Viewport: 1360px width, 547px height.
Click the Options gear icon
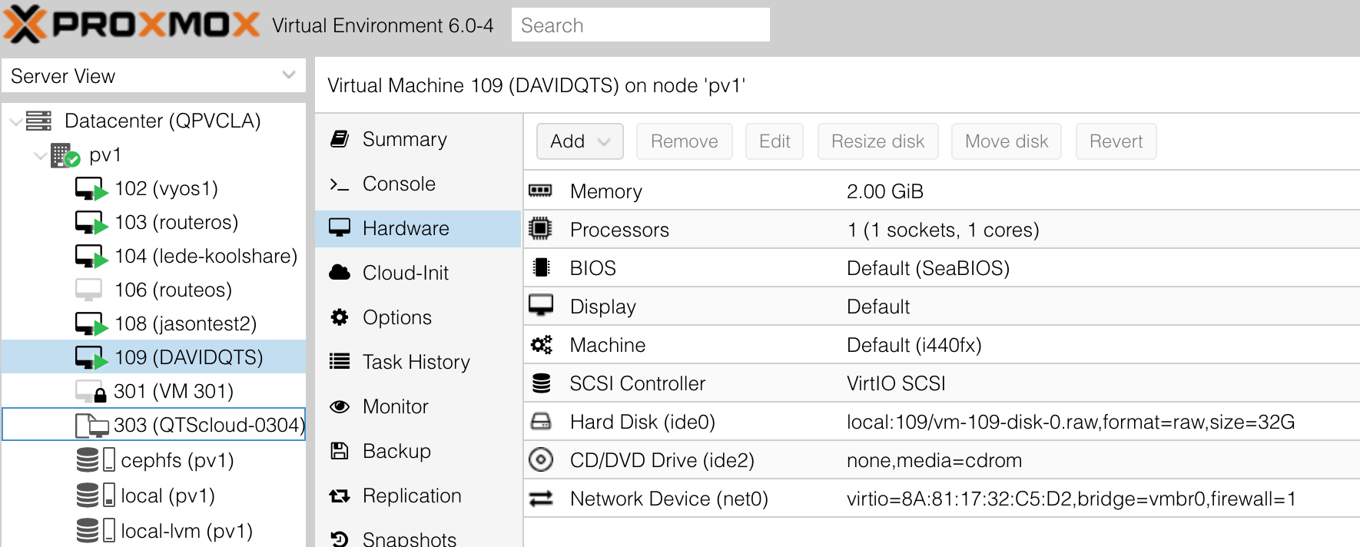click(x=340, y=317)
